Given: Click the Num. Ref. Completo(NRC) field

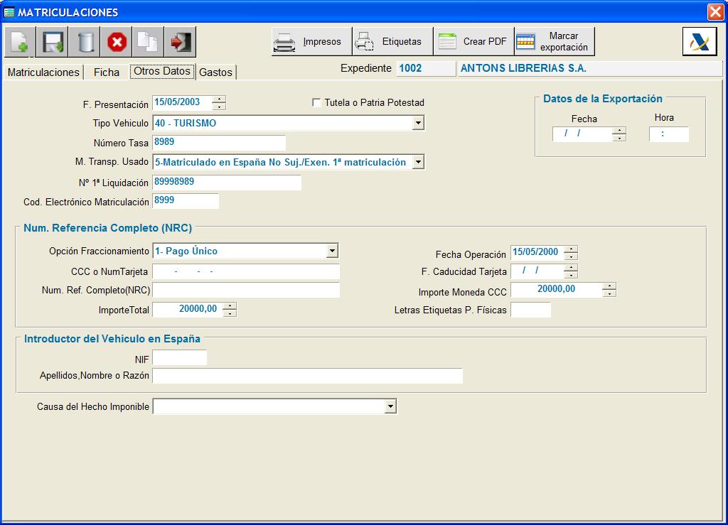Looking at the screenshot, I should coord(246,290).
